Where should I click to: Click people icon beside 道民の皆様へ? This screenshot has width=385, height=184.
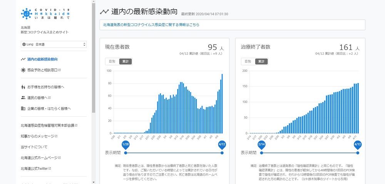(x=23, y=98)
